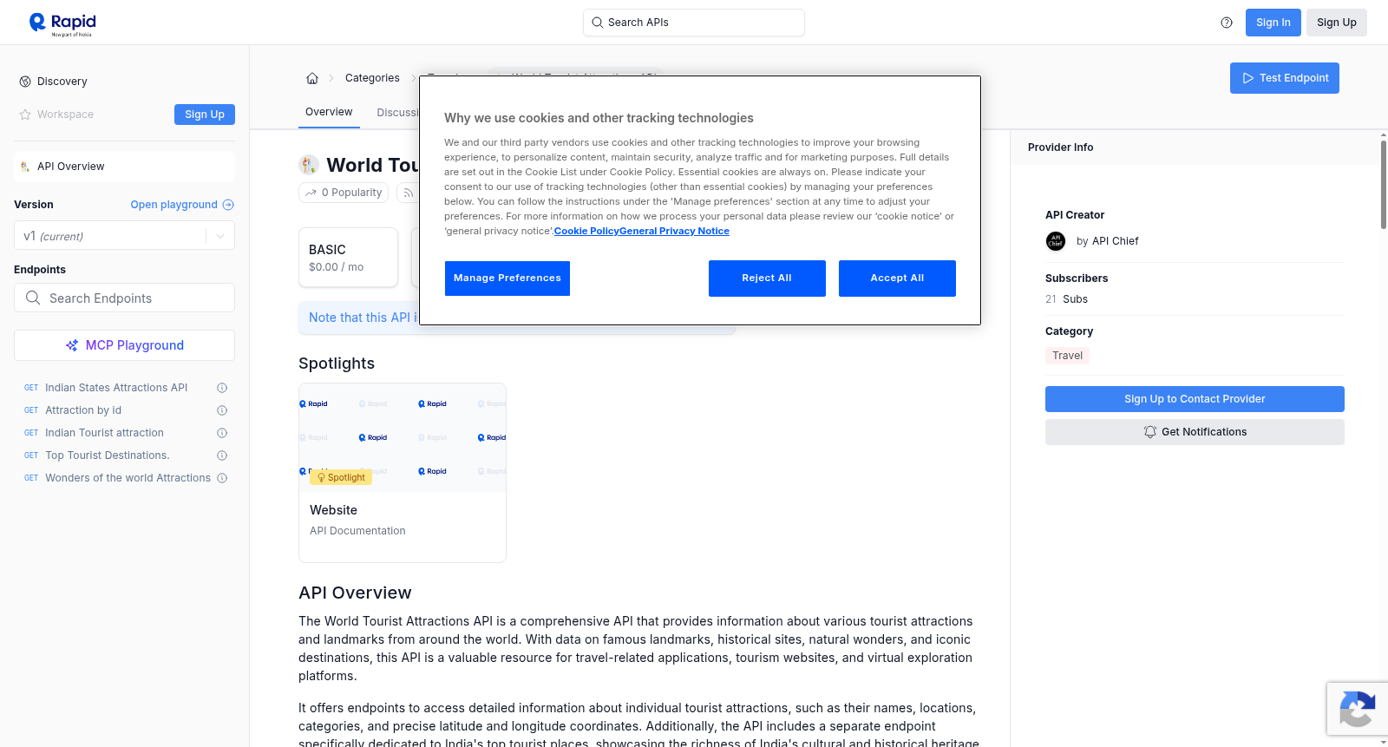This screenshot has height=747, width=1388.
Task: Click the sidebar Sign Up button
Action: tap(205, 115)
